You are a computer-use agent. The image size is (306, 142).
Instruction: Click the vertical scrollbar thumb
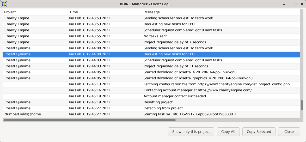(302, 105)
